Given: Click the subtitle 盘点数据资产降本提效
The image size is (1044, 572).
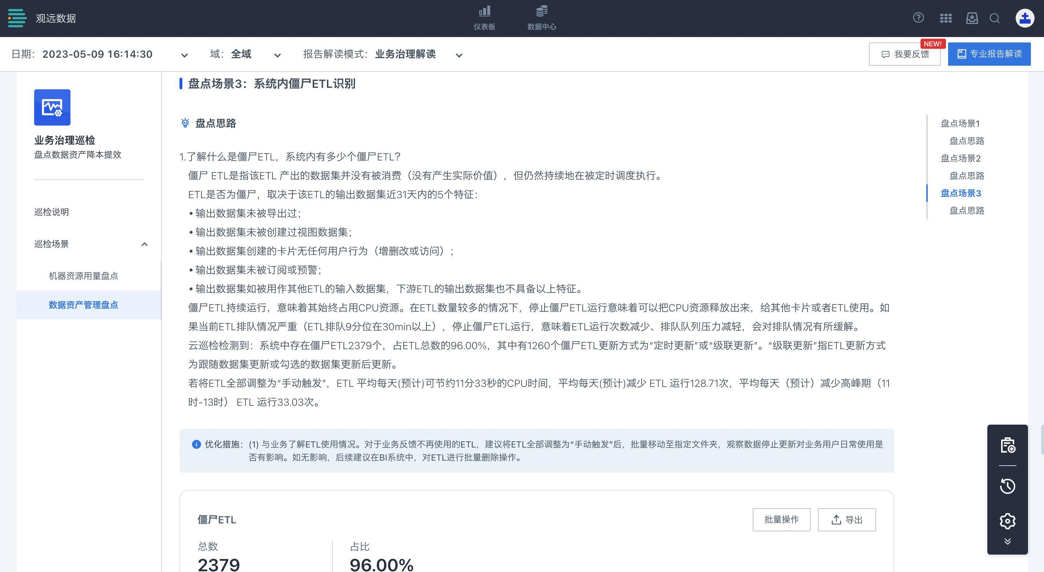Looking at the screenshot, I should (78, 155).
